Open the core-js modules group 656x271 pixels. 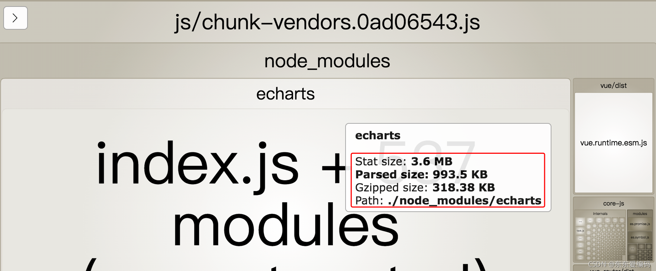(x=640, y=213)
